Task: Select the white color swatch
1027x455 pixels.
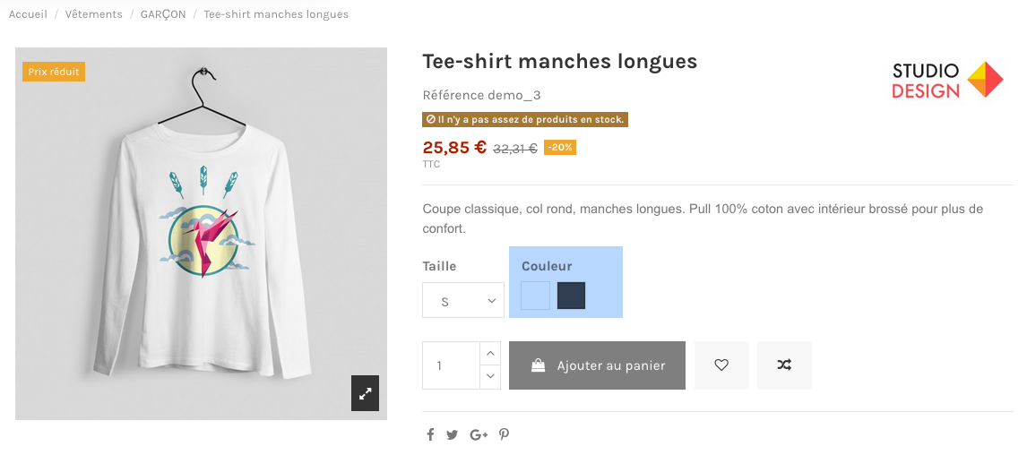Action: click(x=535, y=296)
